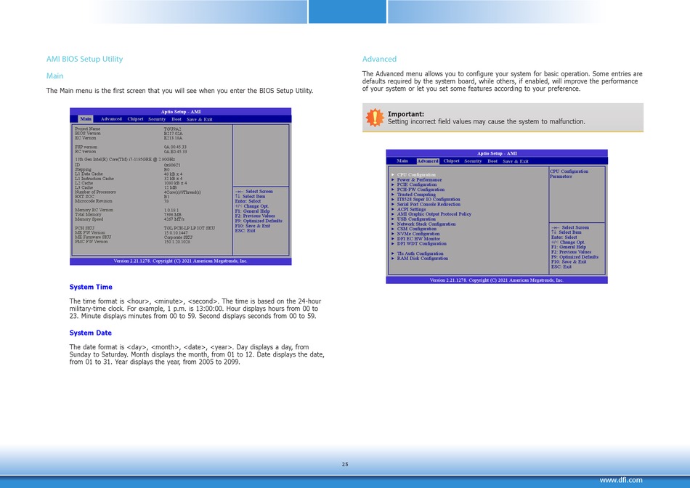The width and height of the screenshot is (690, 488).
Task: Click 'PMC FW Version' row label
Action: (91, 242)
